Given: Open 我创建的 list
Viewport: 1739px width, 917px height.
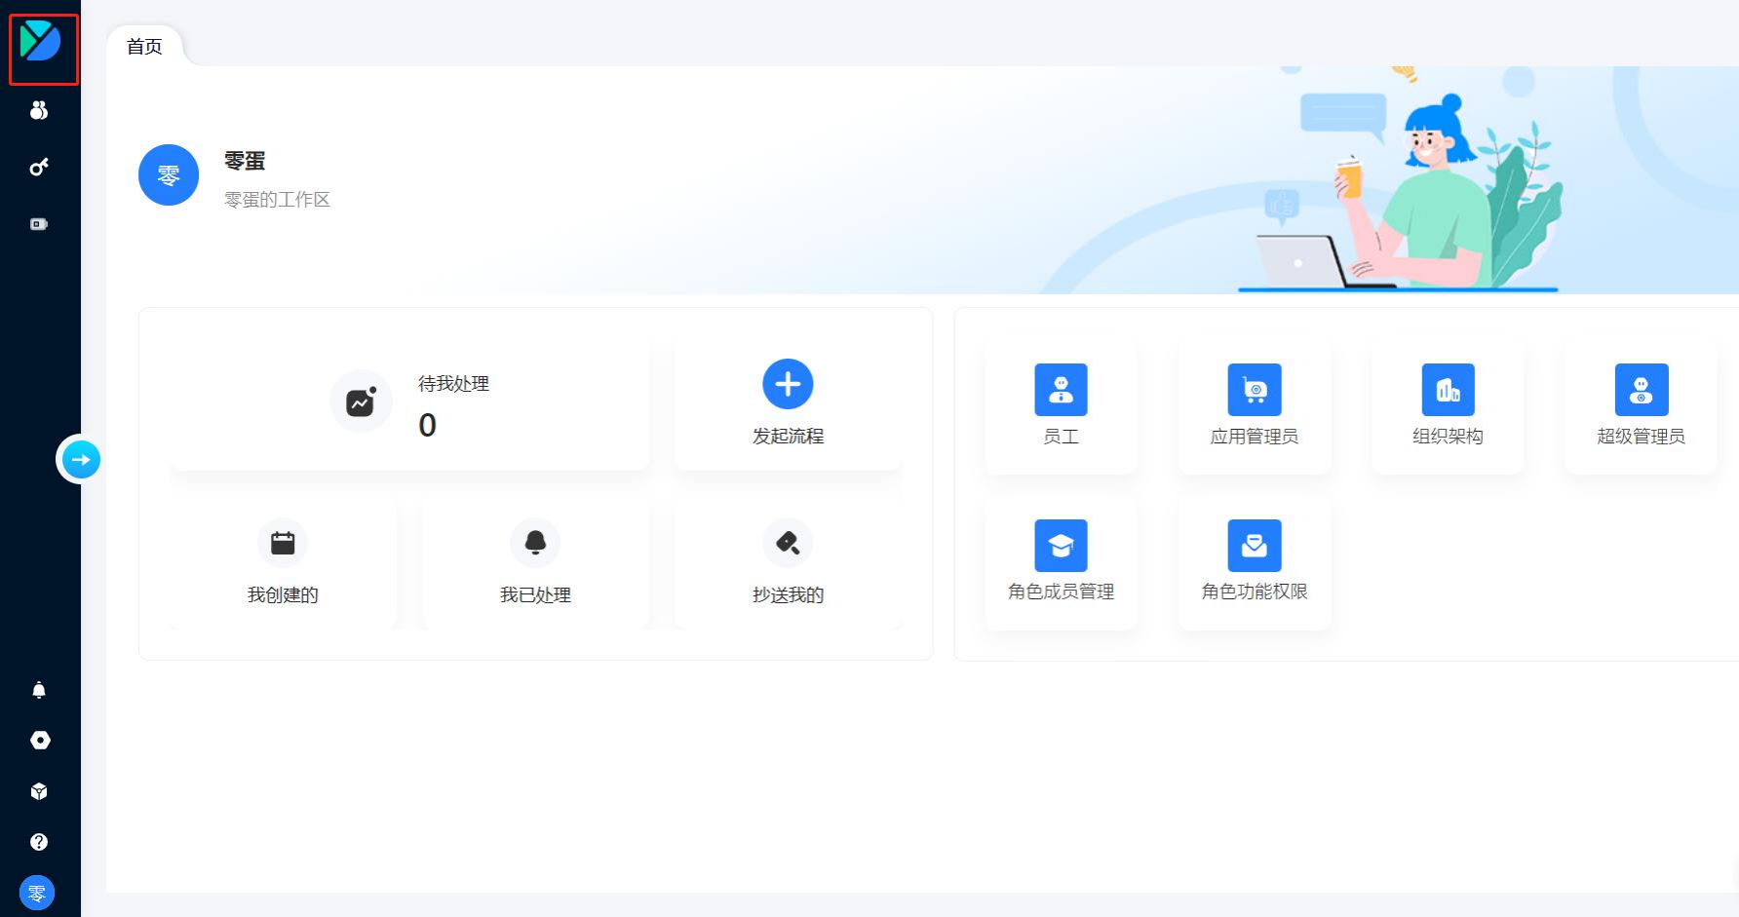Looking at the screenshot, I should [283, 563].
